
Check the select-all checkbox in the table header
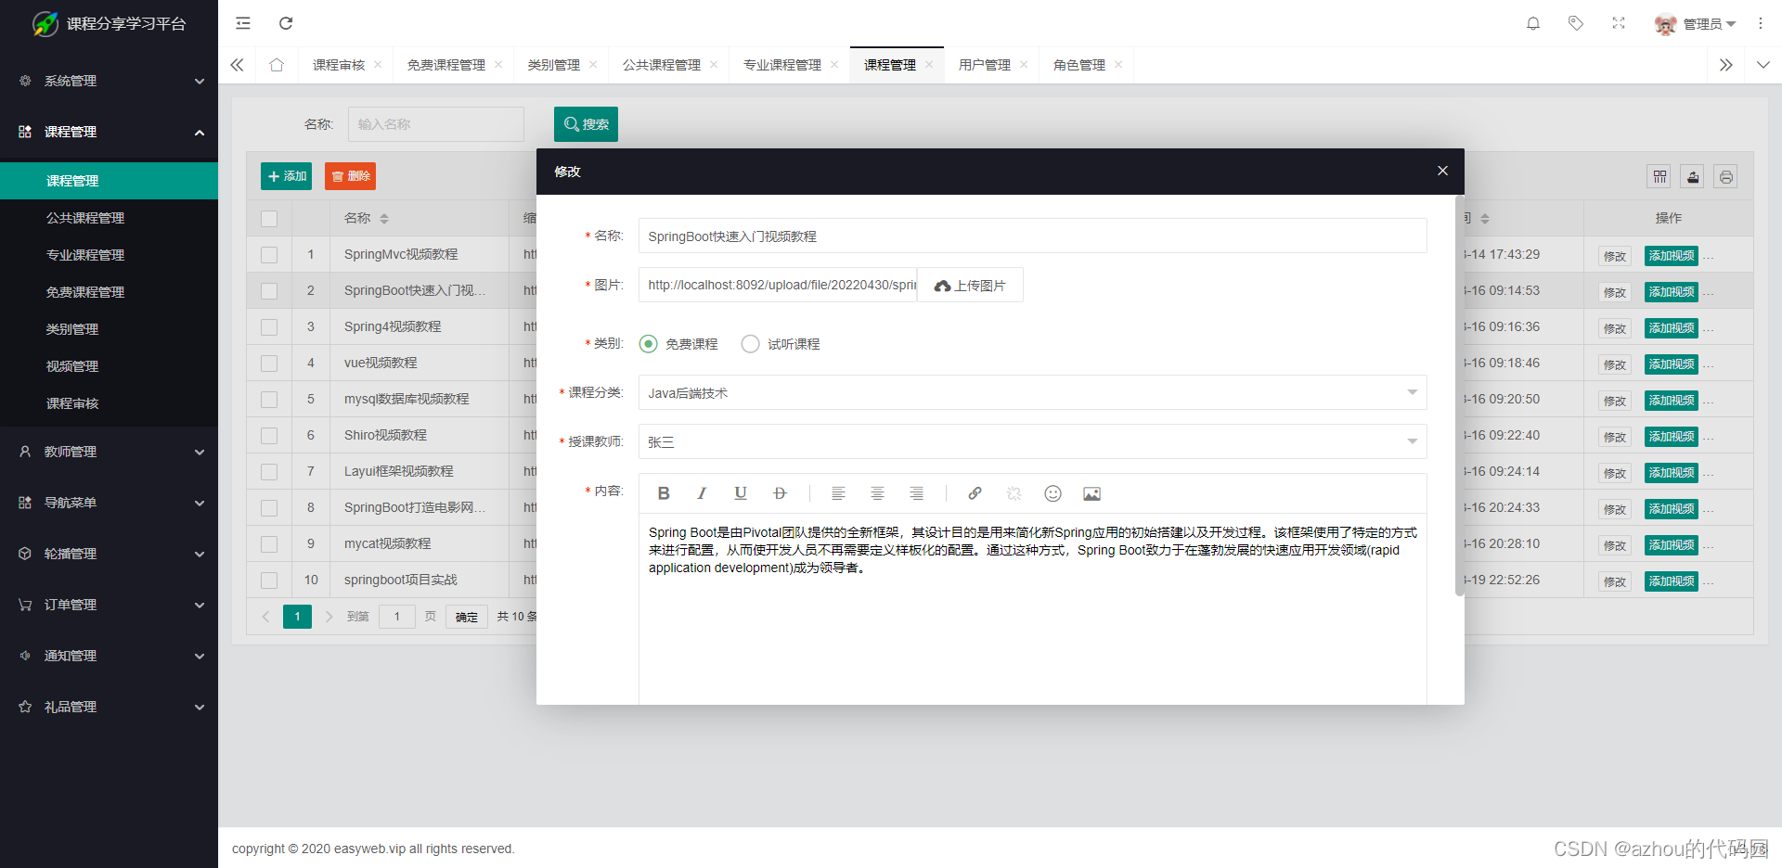(x=268, y=218)
